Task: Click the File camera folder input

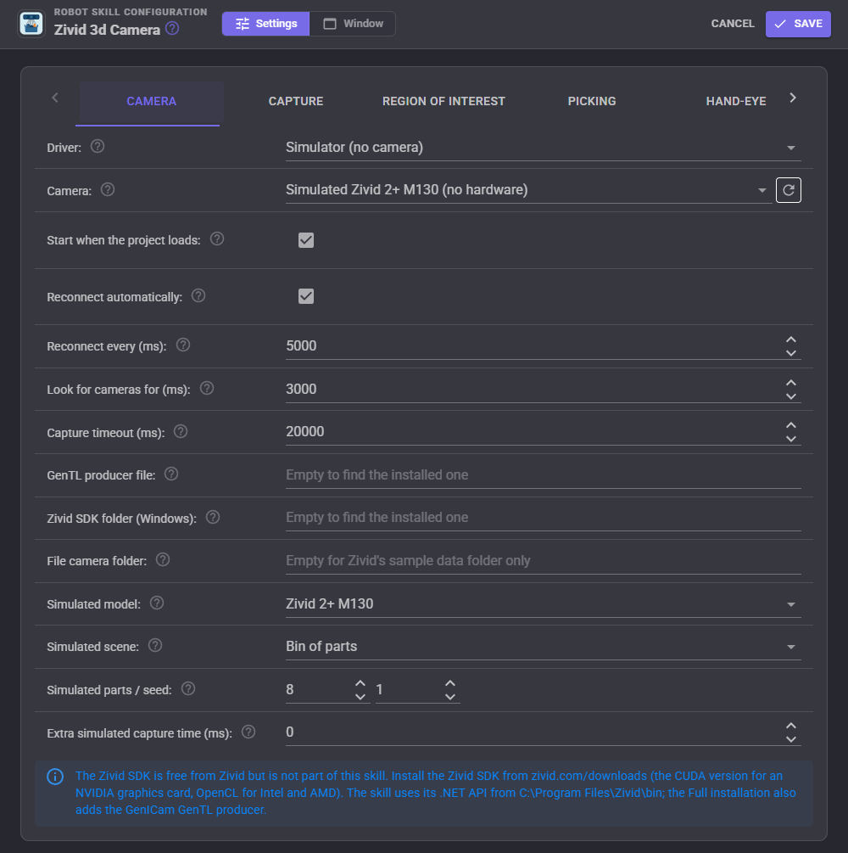Action: 543,561
